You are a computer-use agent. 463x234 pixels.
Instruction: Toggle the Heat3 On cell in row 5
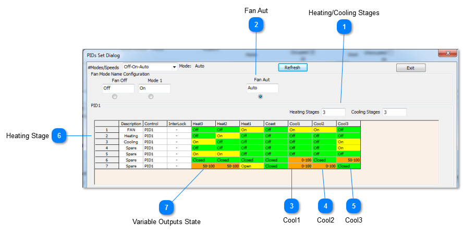[x=203, y=154]
